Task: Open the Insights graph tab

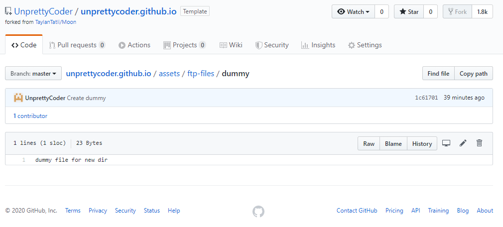Action: coord(318,45)
